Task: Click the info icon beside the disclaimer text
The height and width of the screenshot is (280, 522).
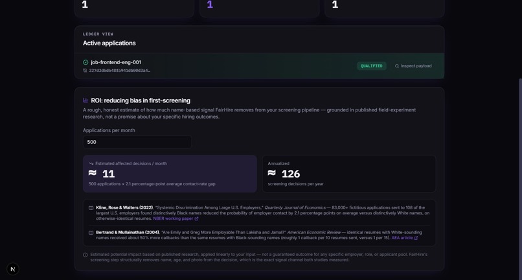Action: 85,255
